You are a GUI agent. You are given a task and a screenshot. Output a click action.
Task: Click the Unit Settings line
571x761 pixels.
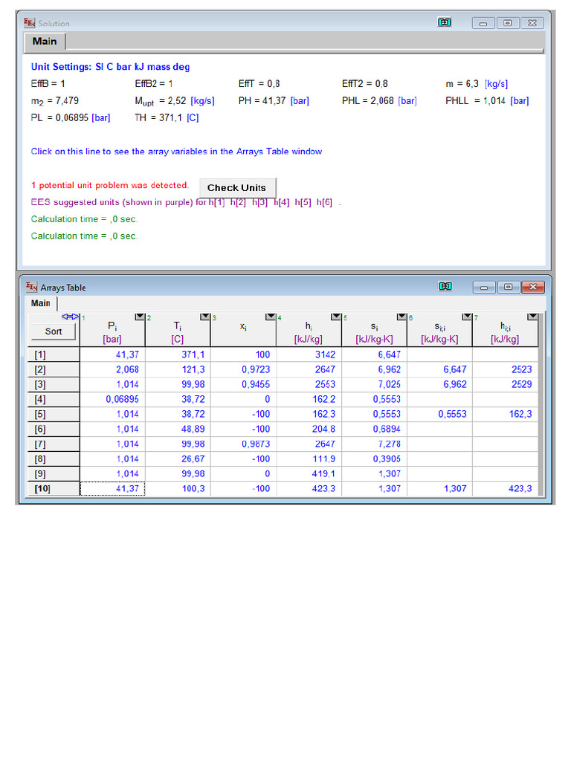click(110, 67)
